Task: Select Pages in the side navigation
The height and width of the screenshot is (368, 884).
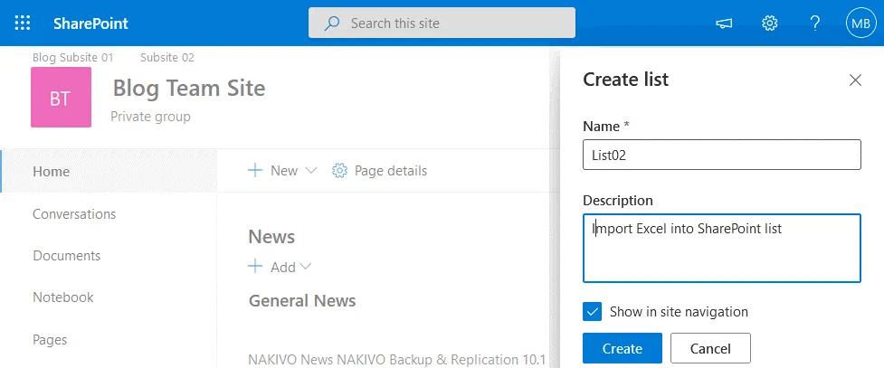Action: 50,340
